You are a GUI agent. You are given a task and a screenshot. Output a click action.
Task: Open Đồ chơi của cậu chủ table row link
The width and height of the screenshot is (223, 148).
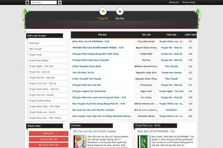click(x=93, y=110)
